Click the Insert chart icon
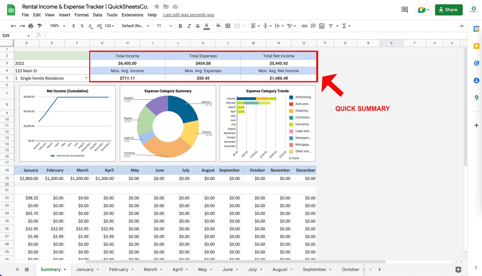 pyautogui.click(x=322, y=26)
